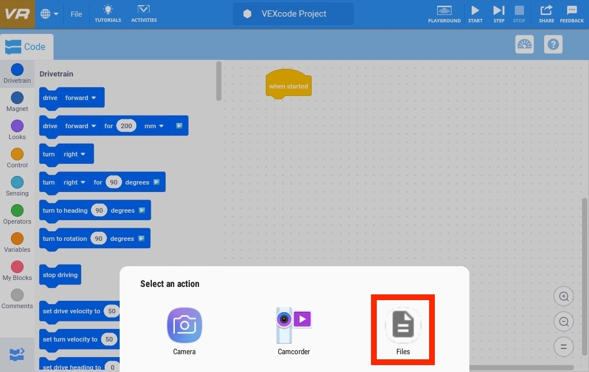Click 90 value in turn to rotation block
This screenshot has height=372, width=589.
tap(98, 239)
